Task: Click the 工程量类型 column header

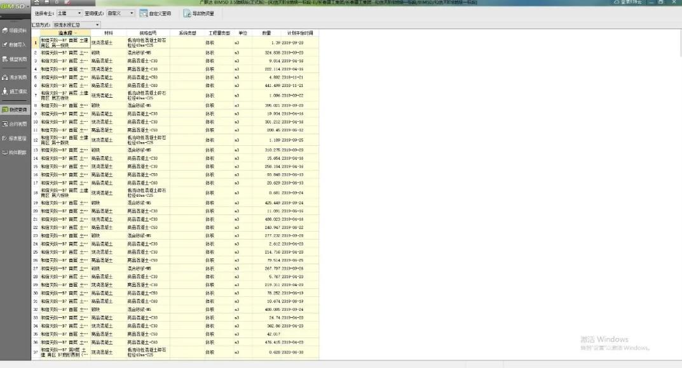Action: coord(219,33)
